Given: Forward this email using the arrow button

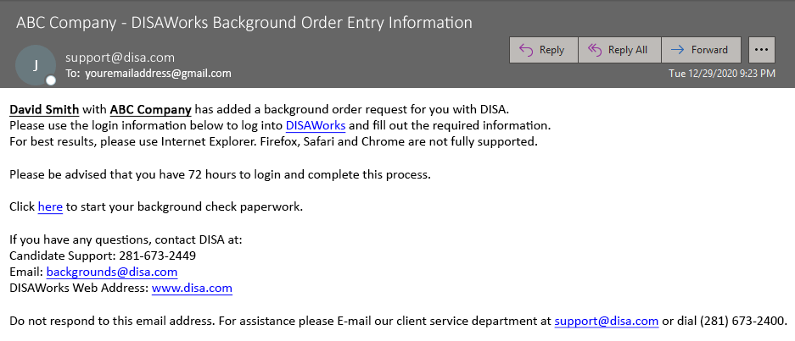Looking at the screenshot, I should click(701, 50).
